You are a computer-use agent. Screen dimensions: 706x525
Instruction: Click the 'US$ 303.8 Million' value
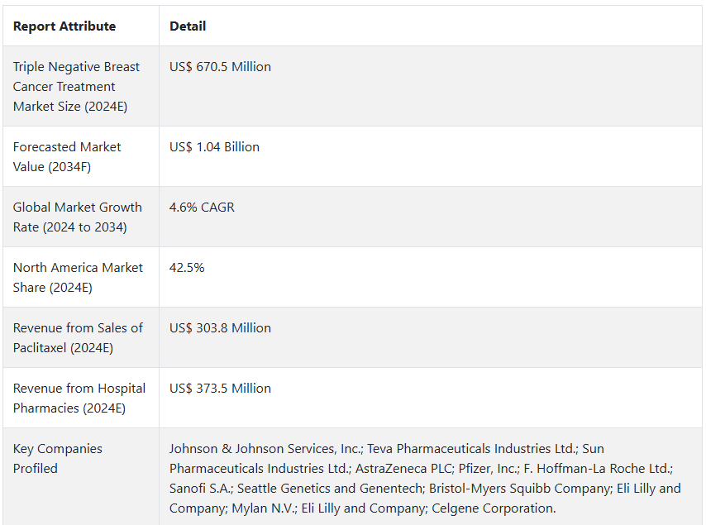point(220,328)
